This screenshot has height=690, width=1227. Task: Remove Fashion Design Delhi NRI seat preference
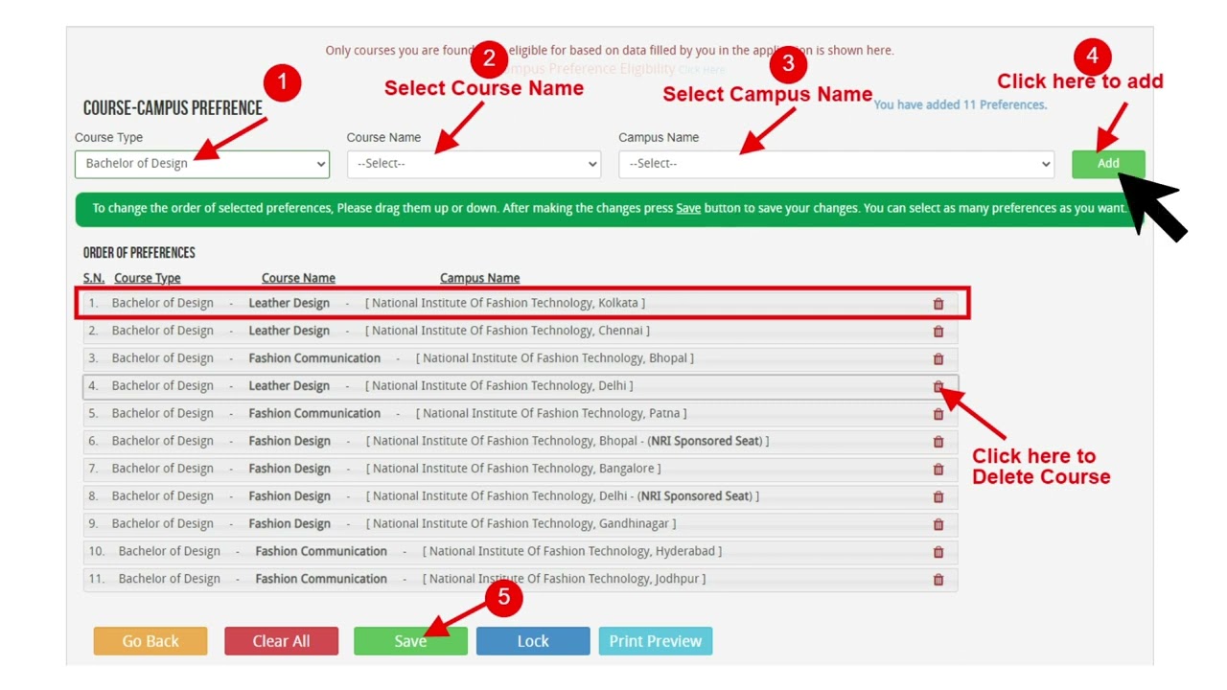click(938, 497)
